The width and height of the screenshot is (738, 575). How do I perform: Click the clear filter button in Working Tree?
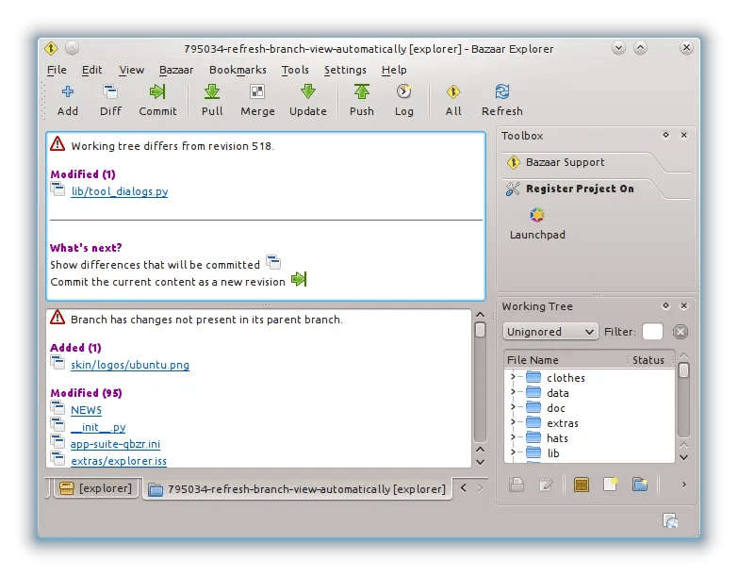pyautogui.click(x=681, y=332)
